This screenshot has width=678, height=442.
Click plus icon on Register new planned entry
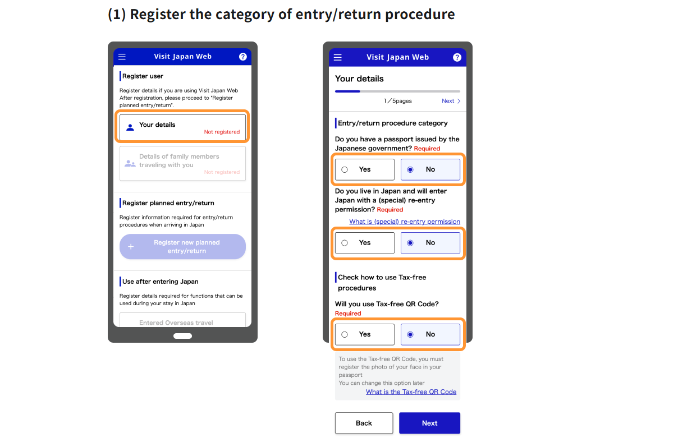131,247
